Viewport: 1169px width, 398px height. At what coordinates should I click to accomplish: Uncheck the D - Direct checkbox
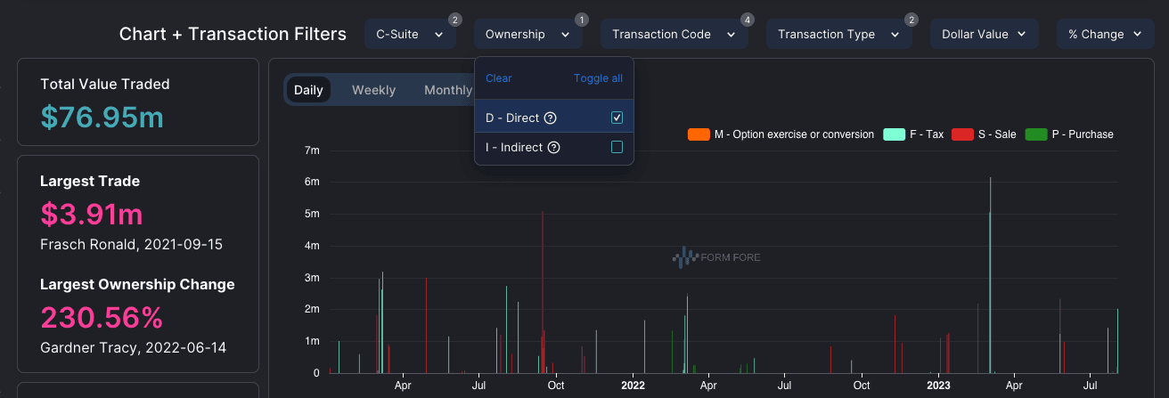pyautogui.click(x=617, y=118)
